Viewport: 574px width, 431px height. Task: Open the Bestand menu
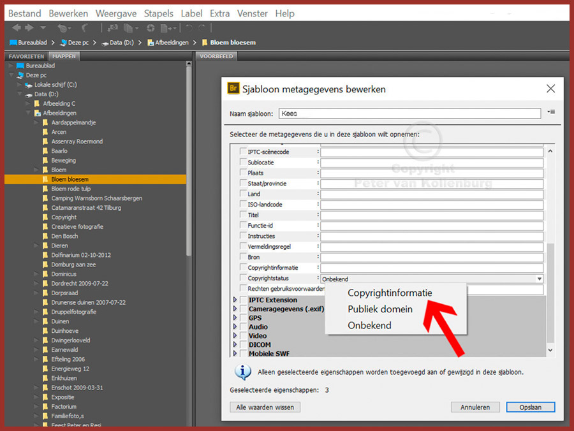tap(24, 13)
